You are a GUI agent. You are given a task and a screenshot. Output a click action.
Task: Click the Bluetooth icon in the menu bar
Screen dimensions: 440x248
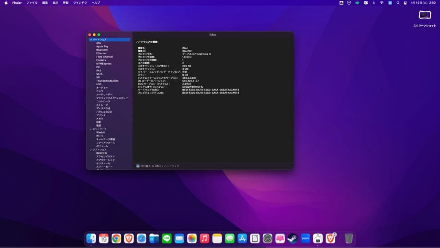coord(374,2)
